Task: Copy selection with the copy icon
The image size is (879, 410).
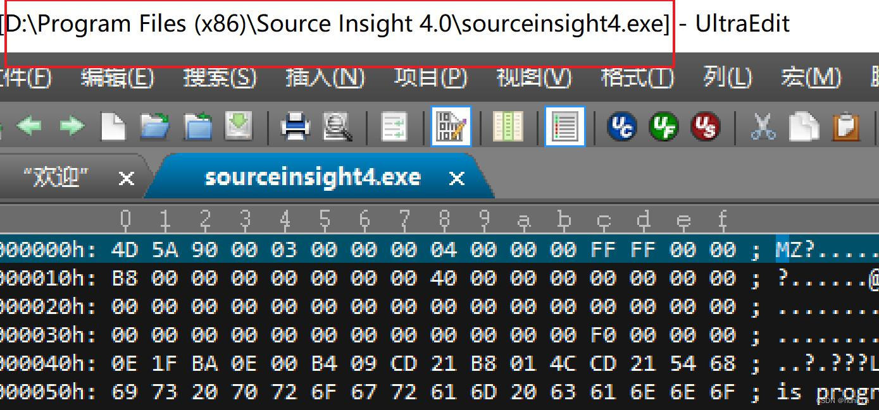Action: click(804, 126)
